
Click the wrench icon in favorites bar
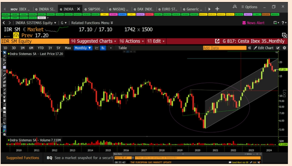click(48, 18)
